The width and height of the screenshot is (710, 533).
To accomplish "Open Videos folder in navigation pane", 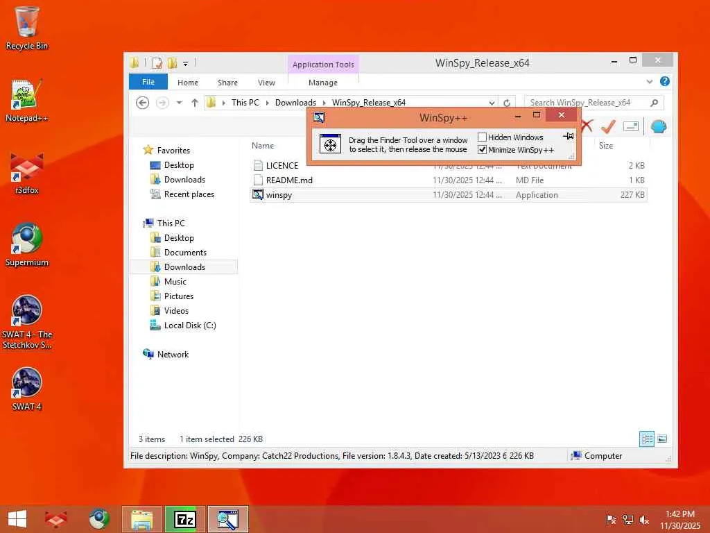I will point(176,310).
